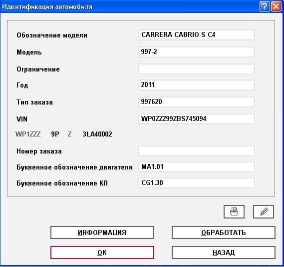Open the help question mark button
The width and height of the screenshot is (284, 267).
(x=265, y=6)
